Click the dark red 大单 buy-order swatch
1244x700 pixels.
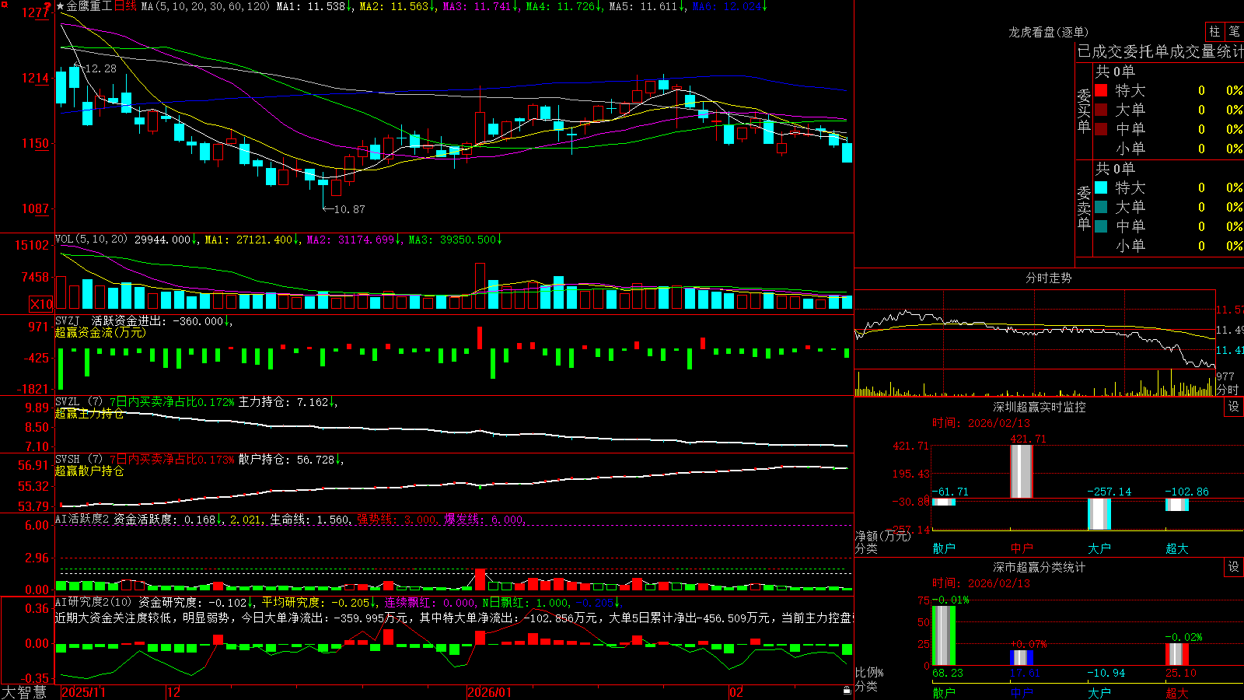(x=1101, y=110)
